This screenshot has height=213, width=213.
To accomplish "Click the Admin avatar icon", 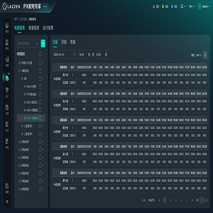I will click(200, 6).
